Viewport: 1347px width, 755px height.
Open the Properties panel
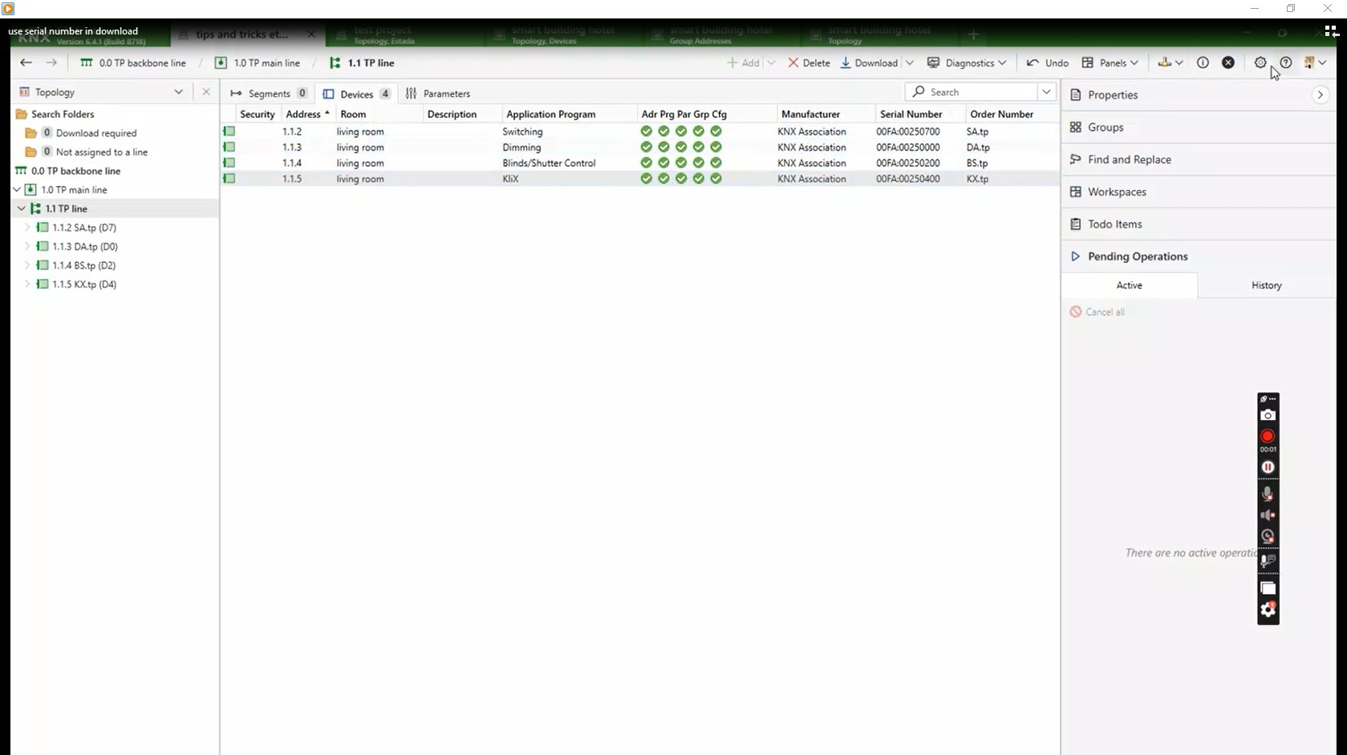[x=1113, y=95]
